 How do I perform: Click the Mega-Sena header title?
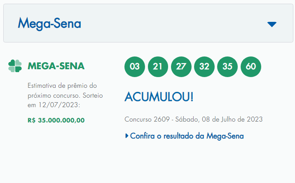pyautogui.click(x=49, y=23)
